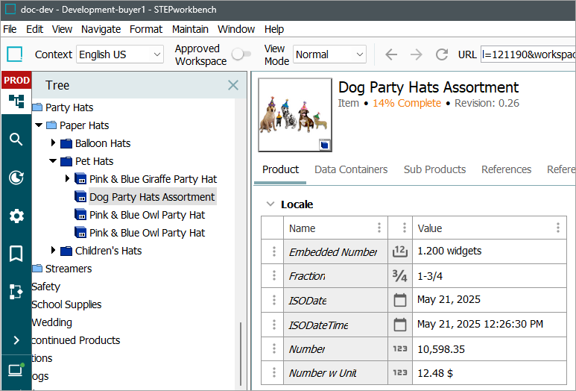
Task: Click the calendar icon for ISODate
Action: click(x=400, y=300)
